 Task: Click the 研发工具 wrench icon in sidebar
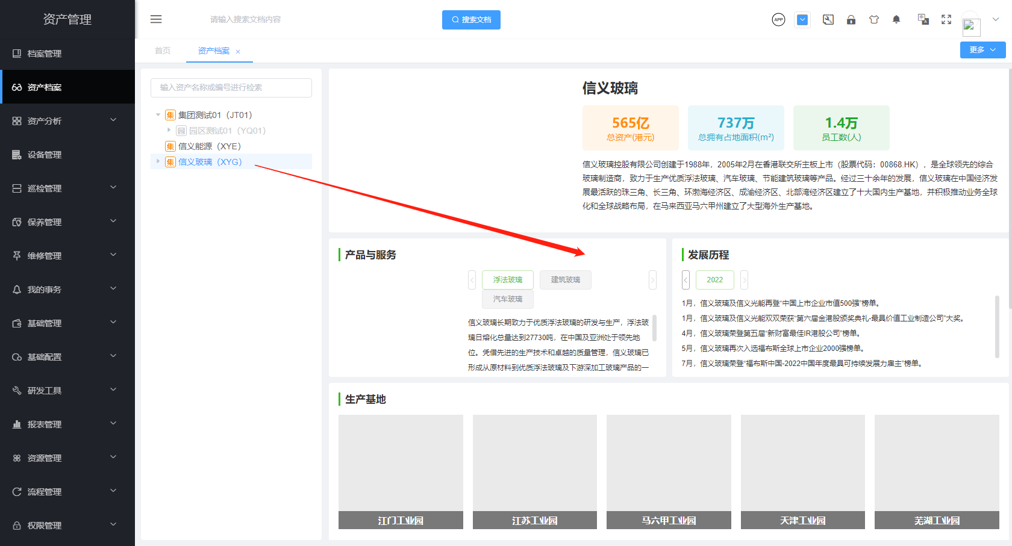[x=17, y=391]
